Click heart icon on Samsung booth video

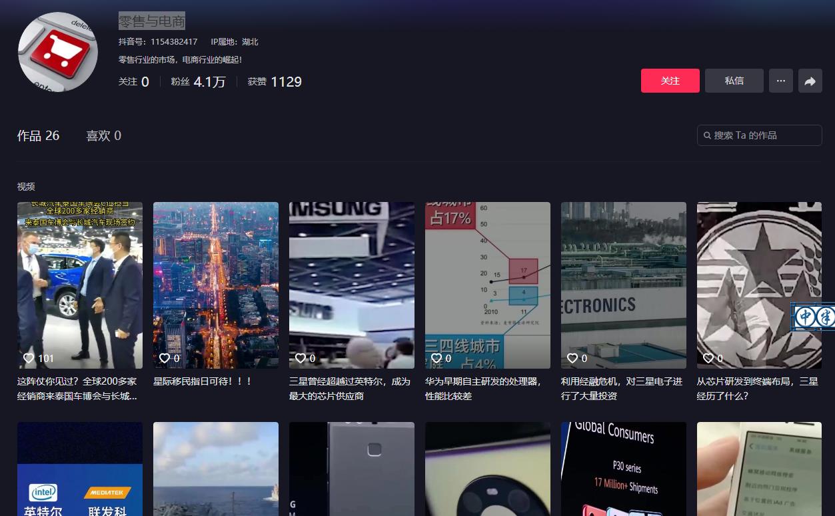[301, 358]
